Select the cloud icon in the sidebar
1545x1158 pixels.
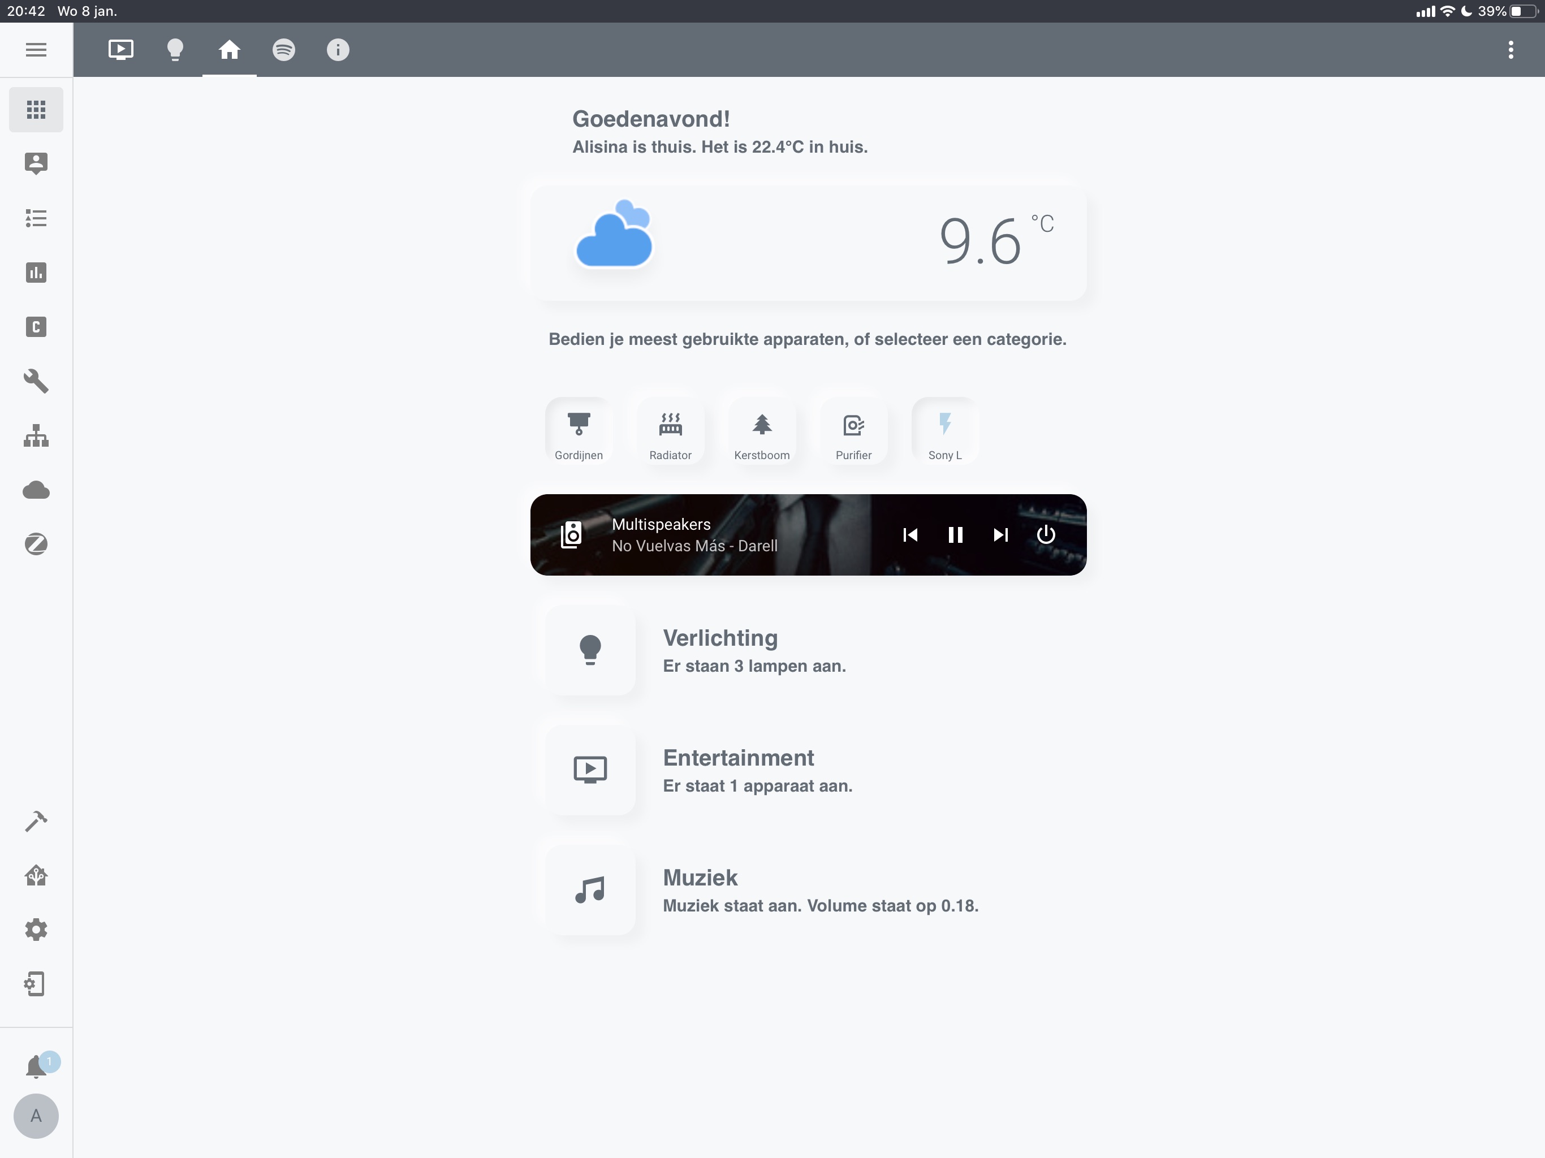tap(36, 490)
